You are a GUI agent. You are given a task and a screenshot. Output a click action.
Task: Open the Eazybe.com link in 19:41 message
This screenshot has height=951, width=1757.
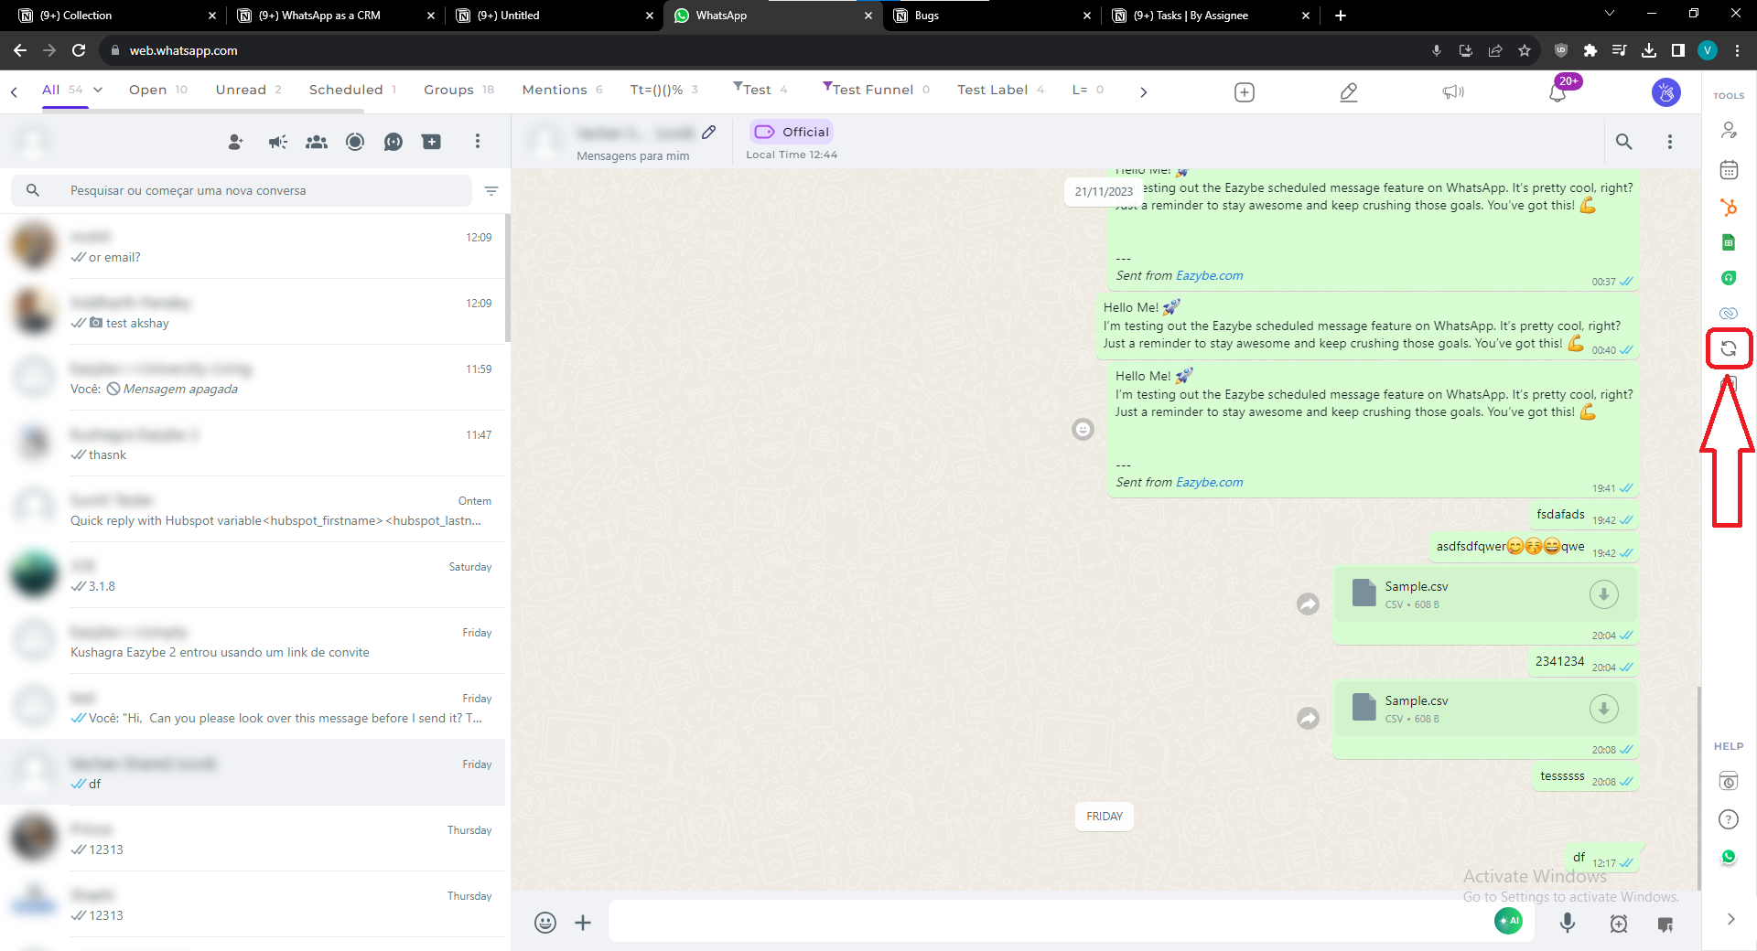point(1209,482)
